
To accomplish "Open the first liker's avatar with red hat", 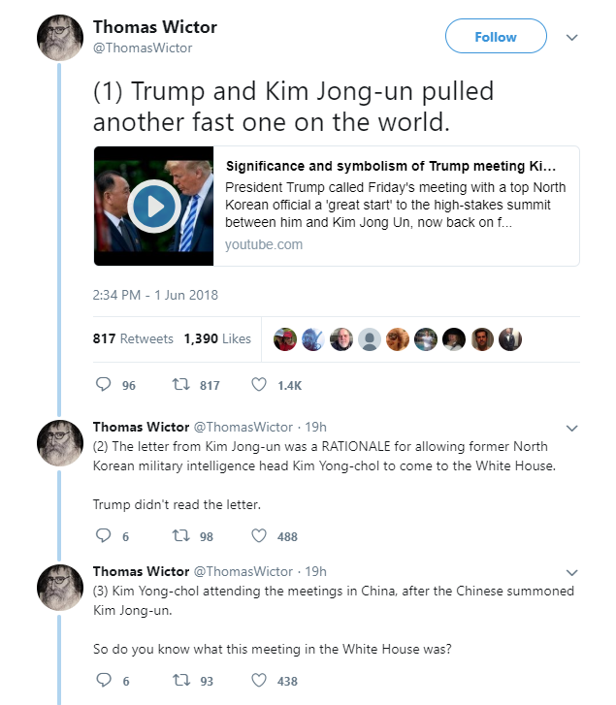I will (285, 339).
